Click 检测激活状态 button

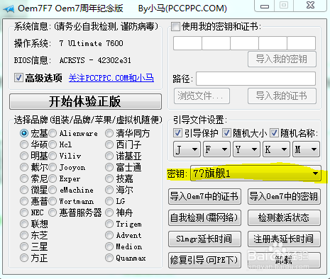(284, 217)
